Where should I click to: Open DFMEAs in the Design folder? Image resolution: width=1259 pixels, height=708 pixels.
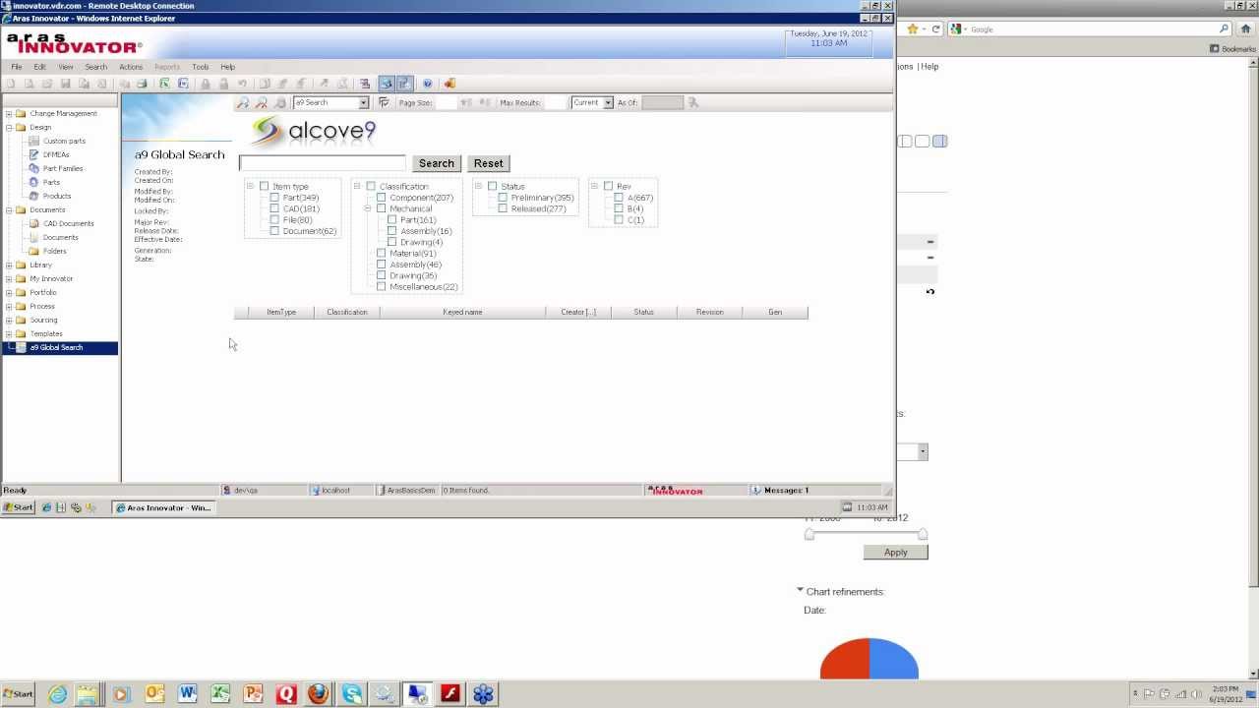click(x=56, y=154)
